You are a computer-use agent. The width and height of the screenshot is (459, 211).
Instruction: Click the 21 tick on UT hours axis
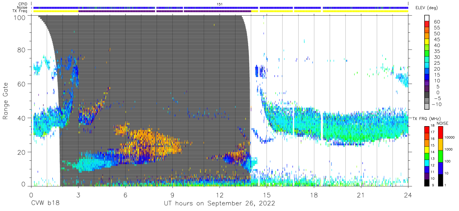[361, 195]
